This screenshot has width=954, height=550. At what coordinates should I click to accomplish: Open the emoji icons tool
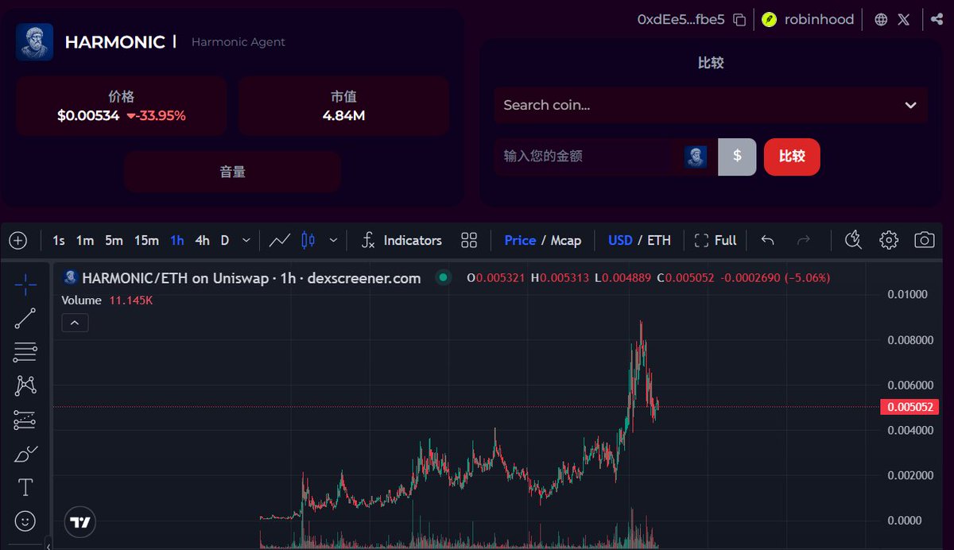coord(25,521)
